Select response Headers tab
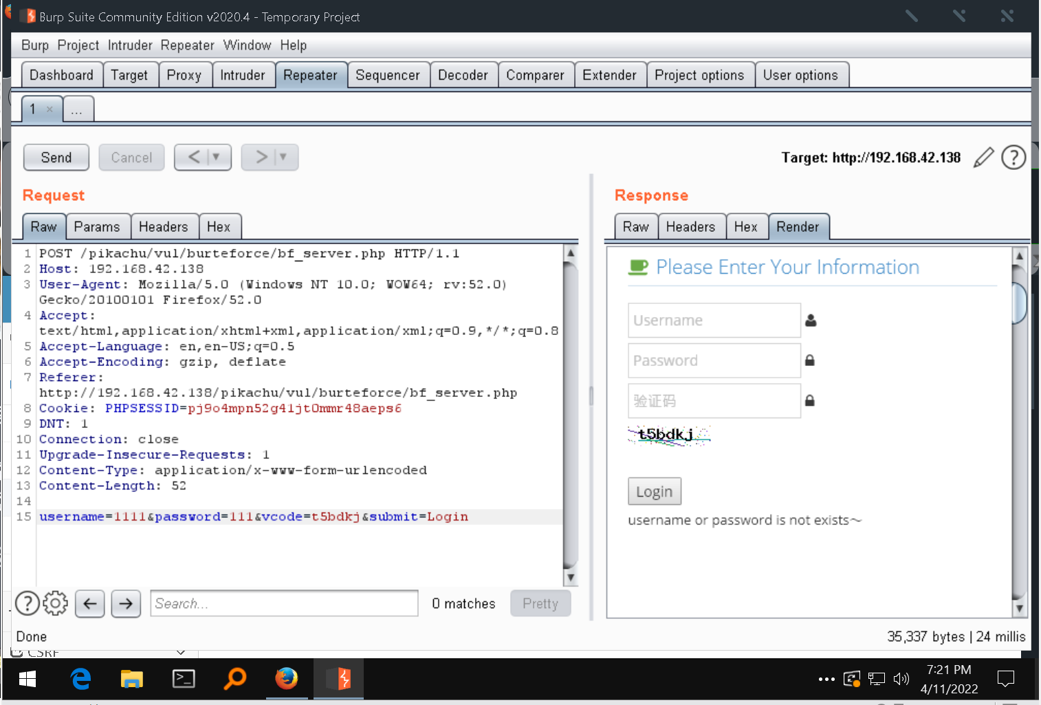This screenshot has width=1041, height=705. click(x=691, y=227)
